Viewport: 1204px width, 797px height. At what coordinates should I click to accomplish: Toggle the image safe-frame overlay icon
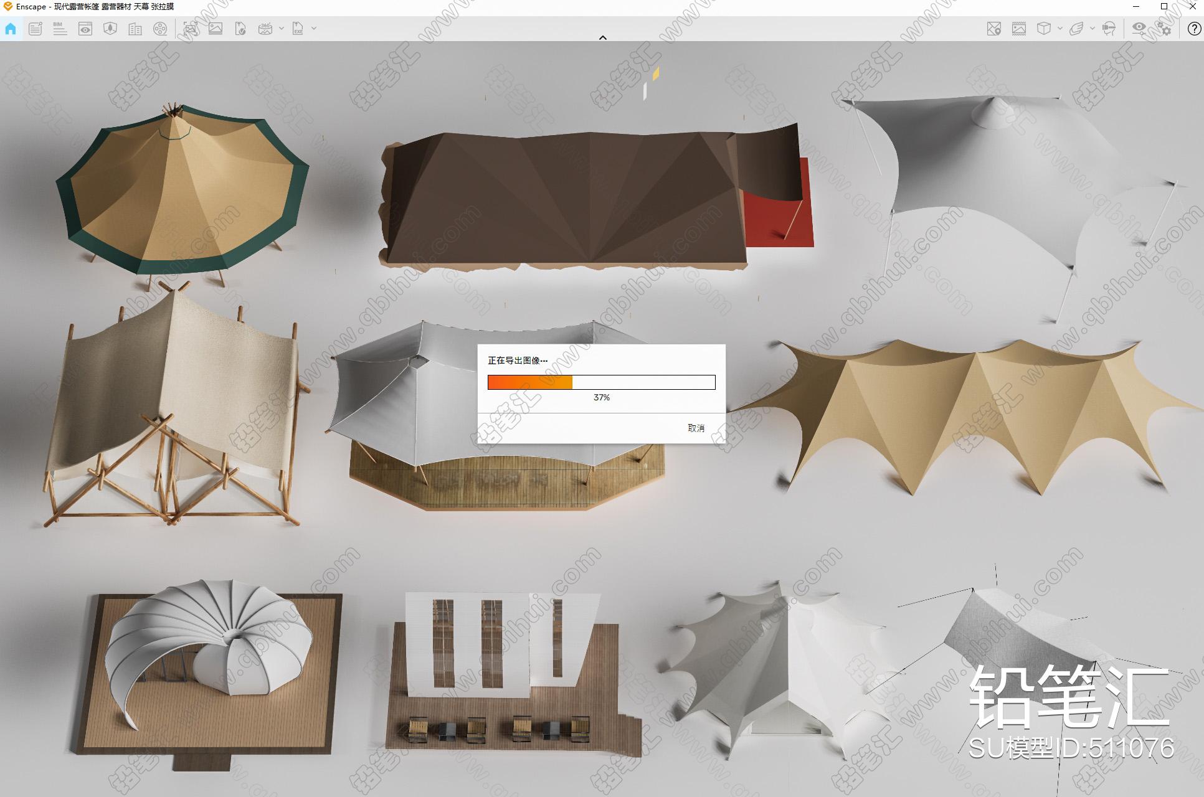[1019, 29]
